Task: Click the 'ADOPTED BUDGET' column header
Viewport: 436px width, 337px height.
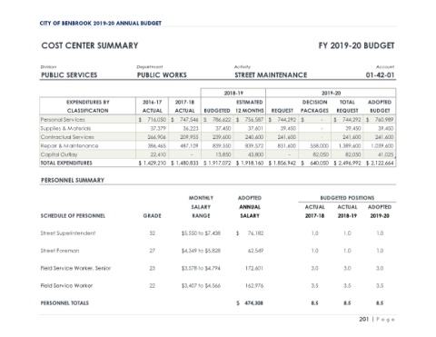Action: point(380,106)
